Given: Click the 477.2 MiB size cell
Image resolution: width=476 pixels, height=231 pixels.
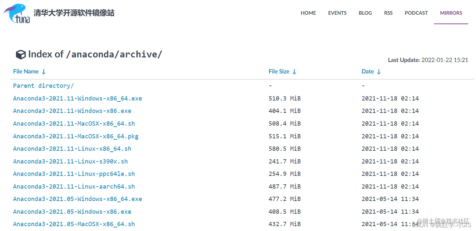Looking at the screenshot, I should 285,199.
